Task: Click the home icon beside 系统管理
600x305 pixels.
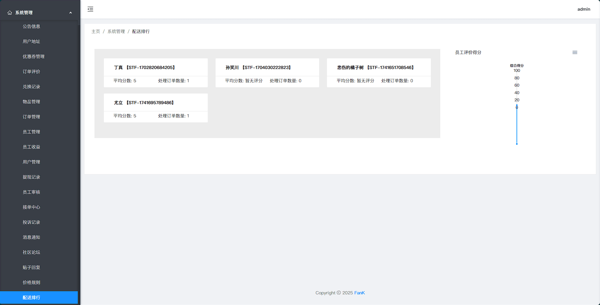Action: [x=10, y=13]
